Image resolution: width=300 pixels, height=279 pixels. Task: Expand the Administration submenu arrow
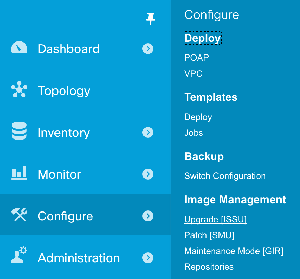[148, 257]
